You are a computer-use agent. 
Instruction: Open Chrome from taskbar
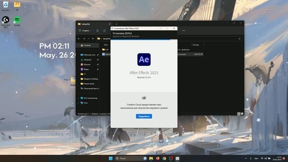pos(164,158)
